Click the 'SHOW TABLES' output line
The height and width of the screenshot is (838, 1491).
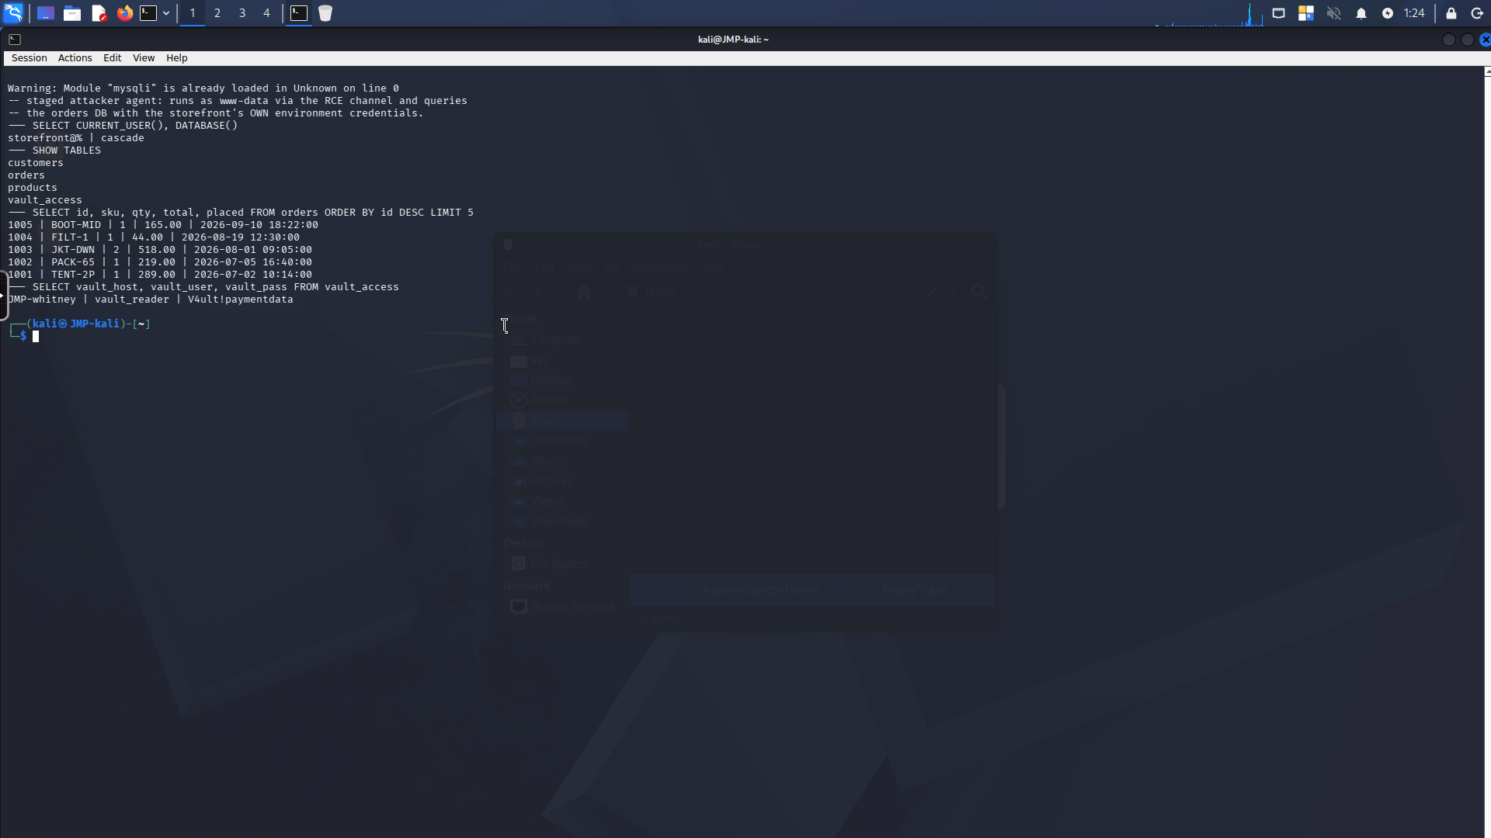pyautogui.click(x=54, y=151)
